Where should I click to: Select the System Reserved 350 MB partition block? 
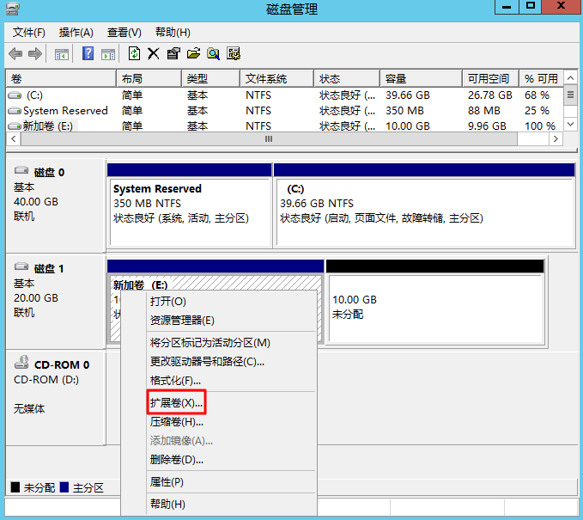pyautogui.click(x=189, y=205)
